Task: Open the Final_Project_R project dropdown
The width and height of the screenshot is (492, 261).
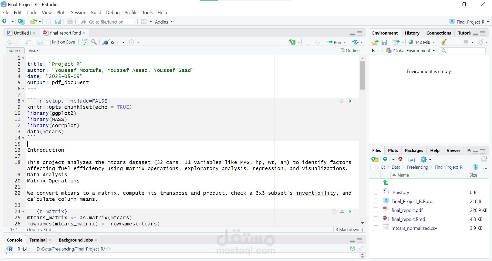Action: pos(469,22)
